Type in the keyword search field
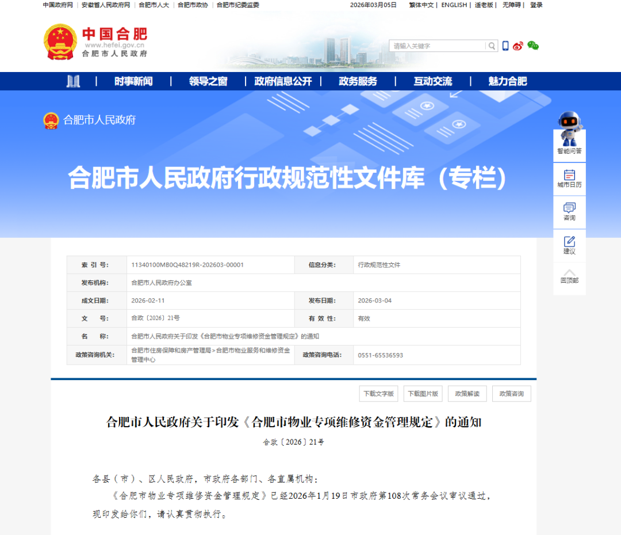This screenshot has width=621, height=535. coord(438,46)
